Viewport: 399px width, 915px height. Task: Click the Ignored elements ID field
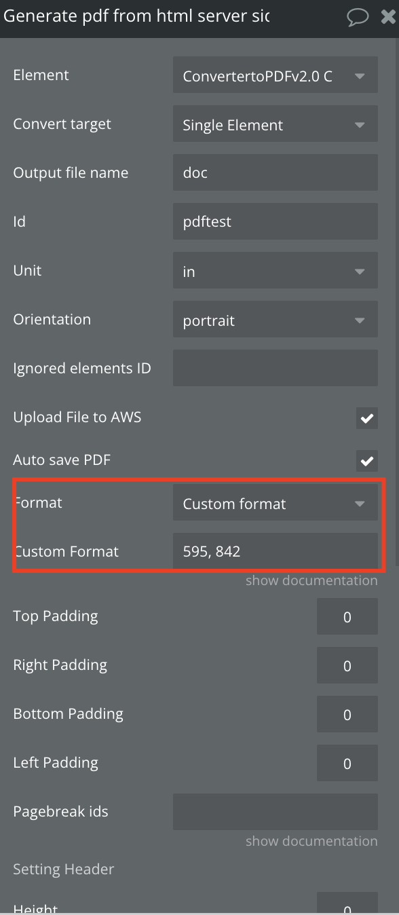tap(275, 368)
